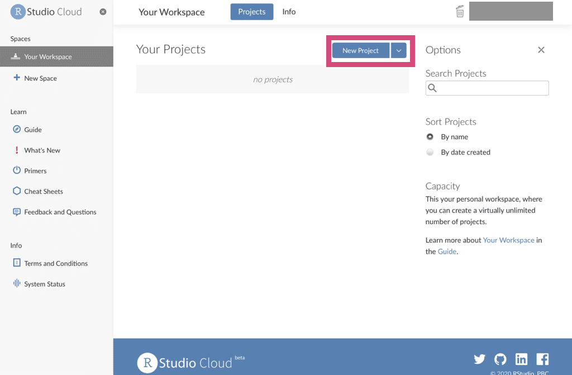The width and height of the screenshot is (572, 375).
Task: Sort projects by date created
Action: click(430, 151)
